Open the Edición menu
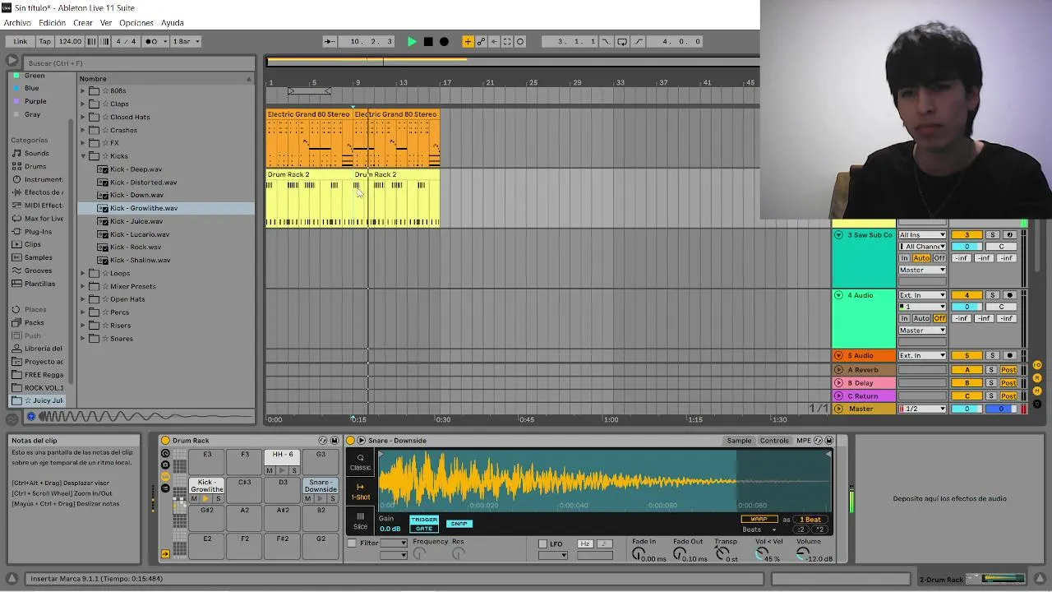This screenshot has height=592, width=1052. click(52, 23)
